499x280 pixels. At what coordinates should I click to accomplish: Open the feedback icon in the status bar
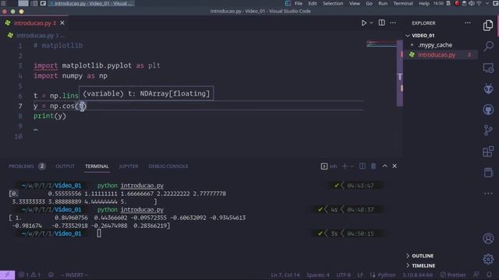pyautogui.click(x=476, y=275)
